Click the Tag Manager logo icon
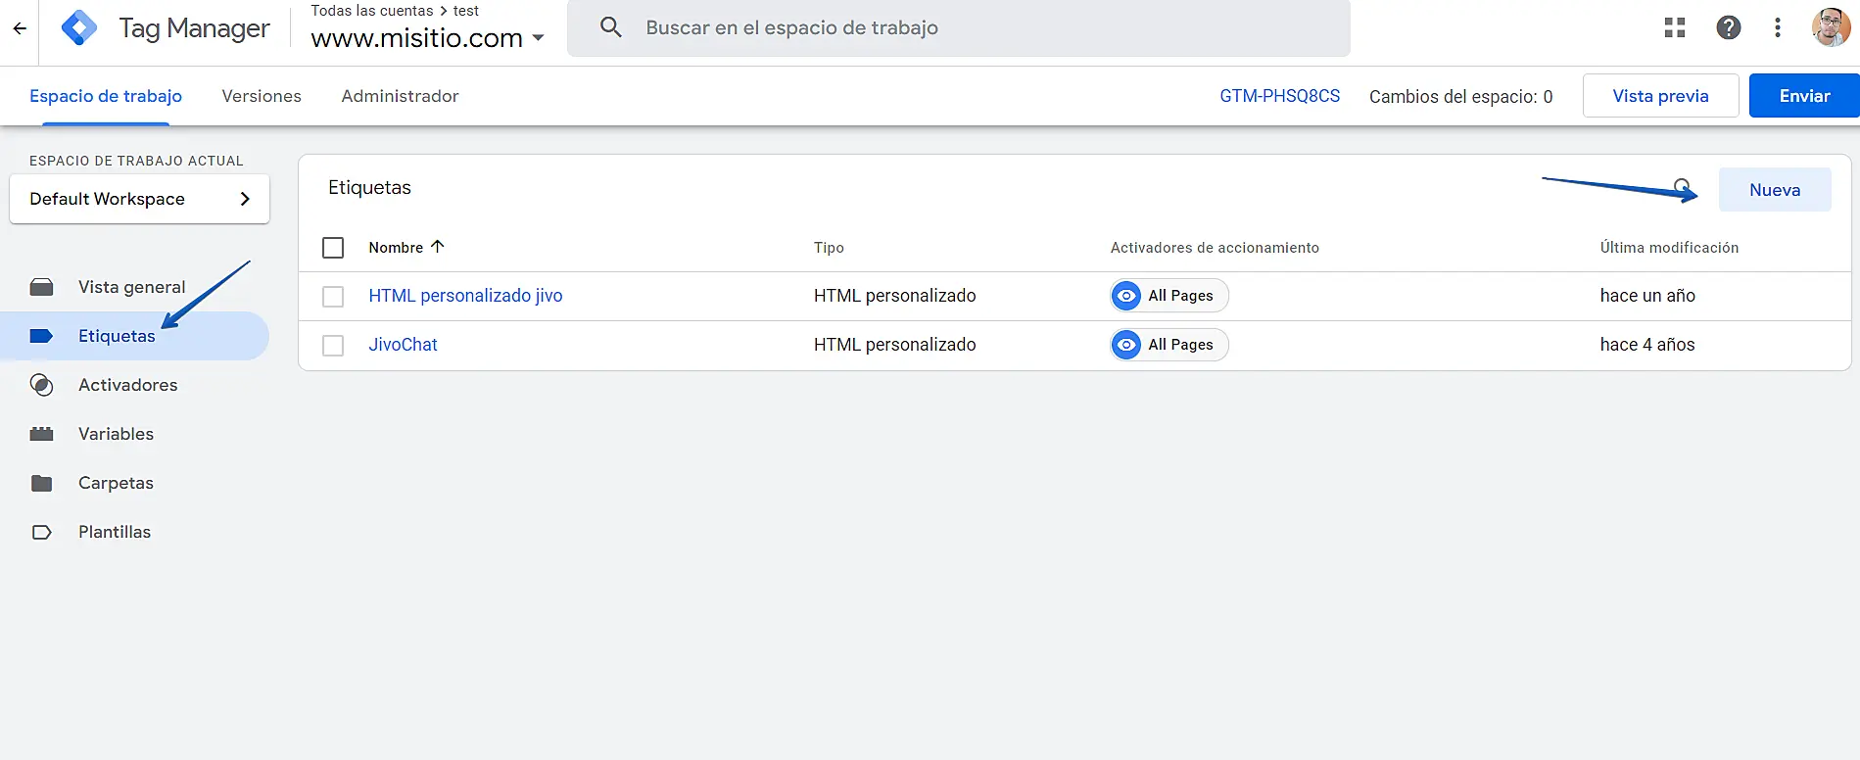This screenshot has width=1860, height=760. (x=79, y=28)
